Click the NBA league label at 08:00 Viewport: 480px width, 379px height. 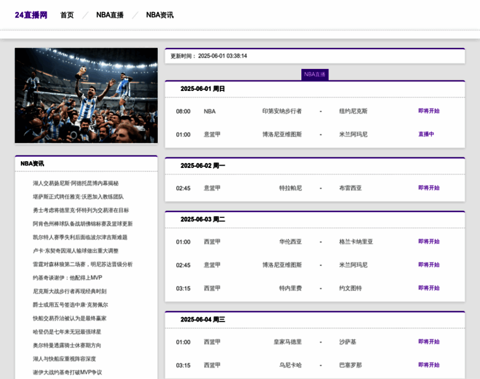[x=210, y=111]
